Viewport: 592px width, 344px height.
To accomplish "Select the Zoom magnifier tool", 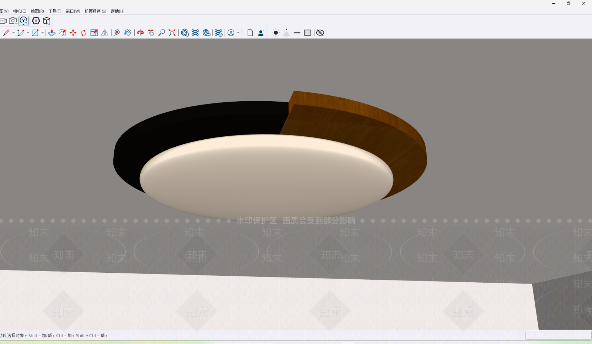I will pyautogui.click(x=161, y=33).
